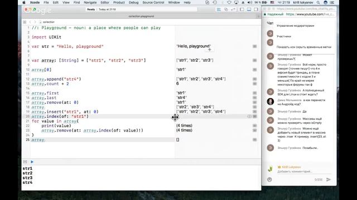Open Spotlight search

pyautogui.click(x=319, y=2)
